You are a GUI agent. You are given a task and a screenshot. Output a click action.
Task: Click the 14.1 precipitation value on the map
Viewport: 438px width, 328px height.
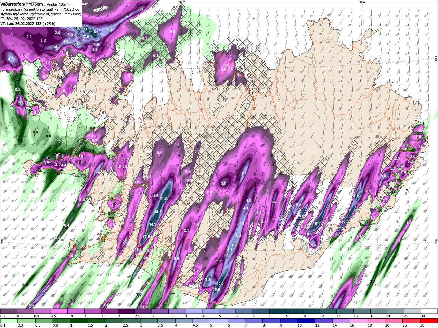click(x=158, y=212)
